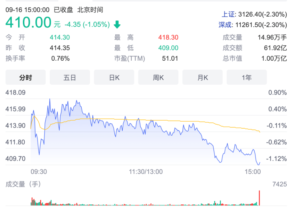The height and width of the screenshot is (210, 294).
Task: Click the 最高 value 418.30
Action: point(168,37)
